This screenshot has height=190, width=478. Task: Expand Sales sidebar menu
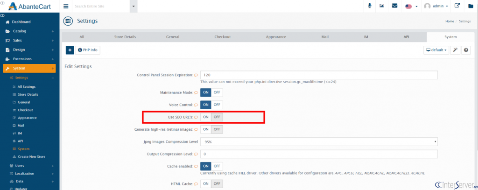[x=29, y=41]
